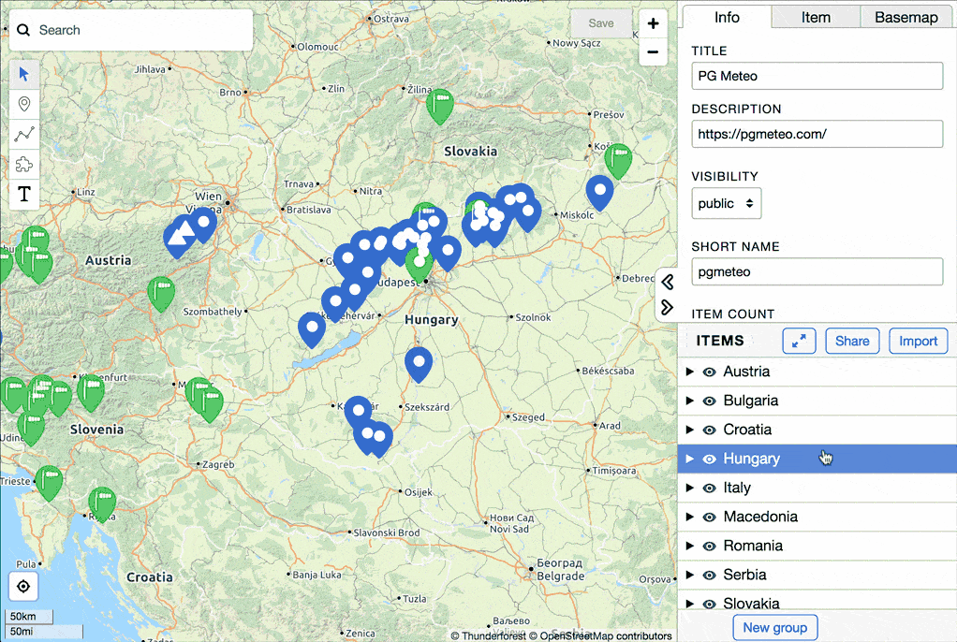Open the Item tab
Image resolution: width=957 pixels, height=642 pixels.
pyautogui.click(x=814, y=17)
